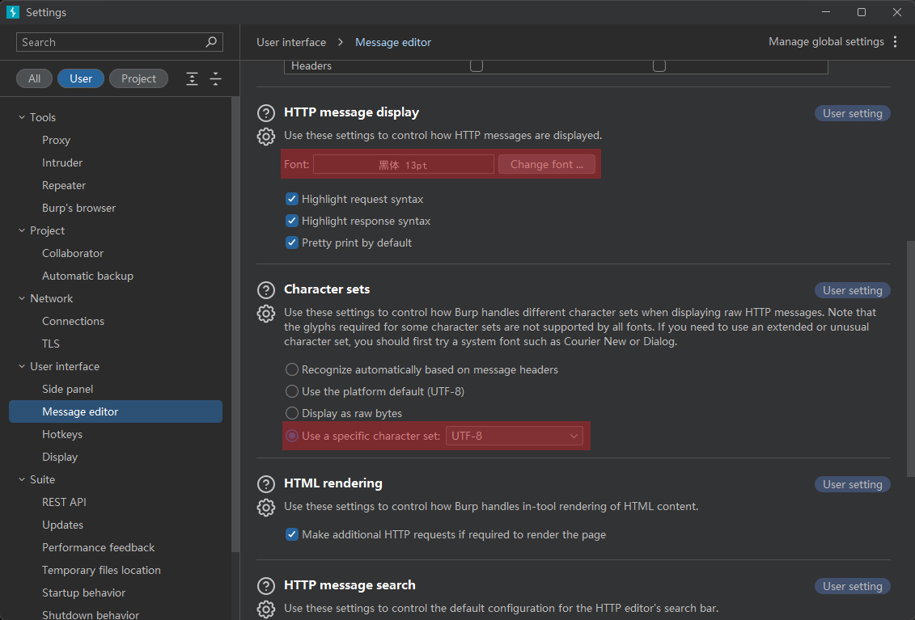The image size is (915, 620).
Task: Click the Change font button
Action: pyautogui.click(x=547, y=164)
